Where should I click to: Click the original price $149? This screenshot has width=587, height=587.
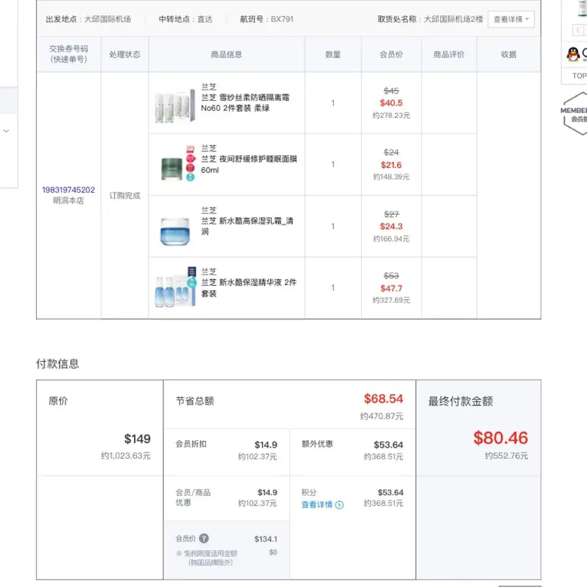138,439
